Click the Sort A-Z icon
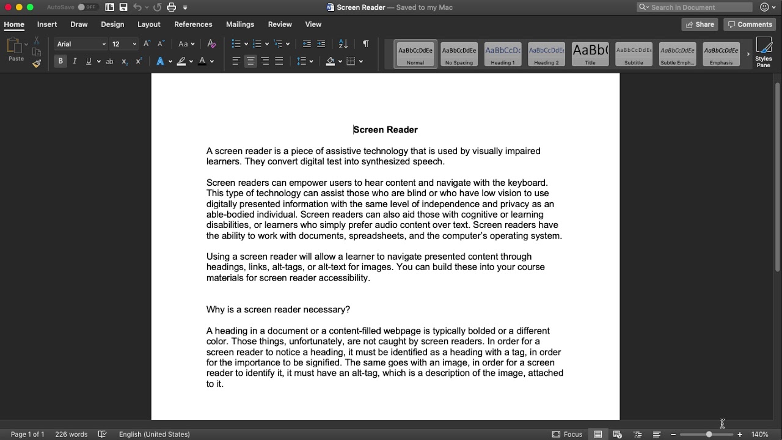The image size is (782, 440). click(343, 44)
